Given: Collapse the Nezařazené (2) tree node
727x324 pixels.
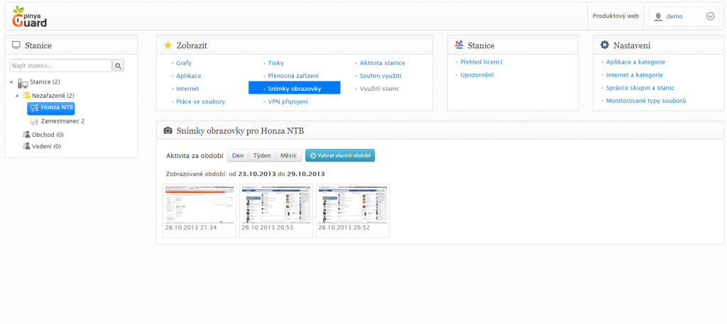Looking at the screenshot, I should (x=17, y=95).
